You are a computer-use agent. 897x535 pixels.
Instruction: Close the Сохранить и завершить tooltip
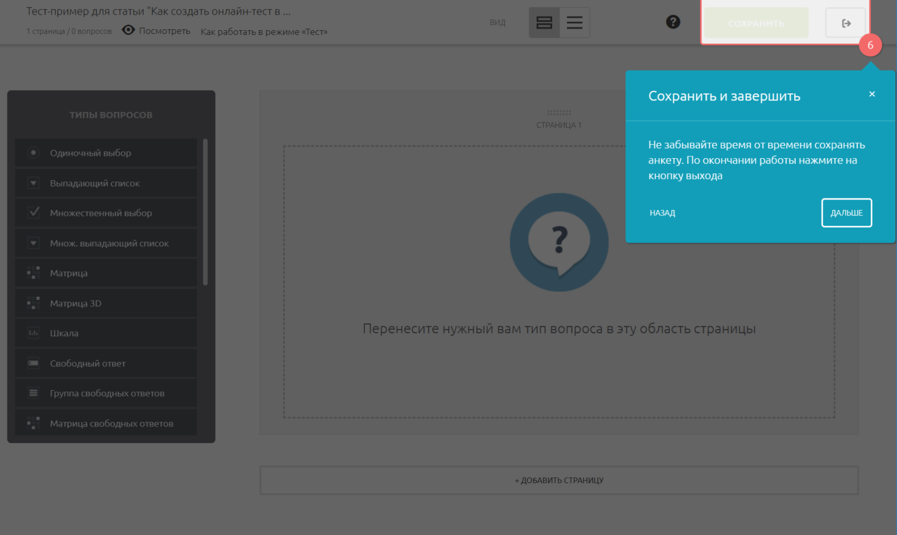(x=872, y=94)
